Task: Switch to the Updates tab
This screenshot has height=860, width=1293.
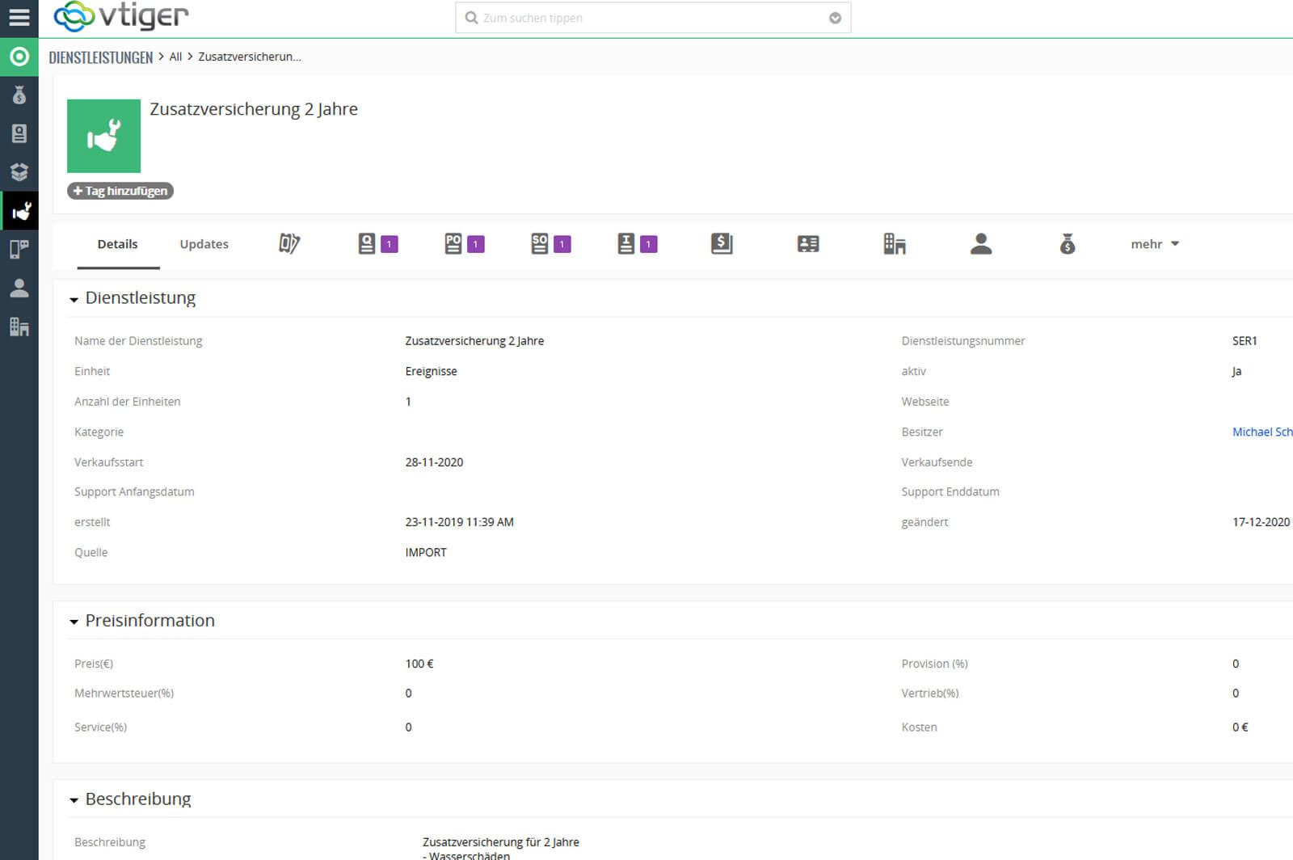Action: tap(204, 244)
